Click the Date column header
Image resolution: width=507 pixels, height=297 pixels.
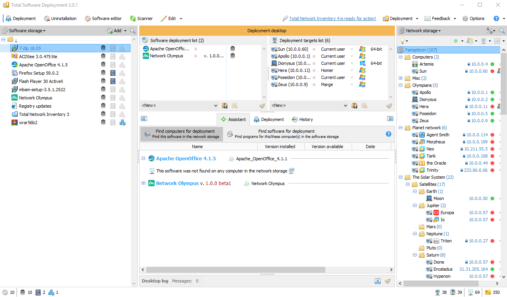point(370,147)
